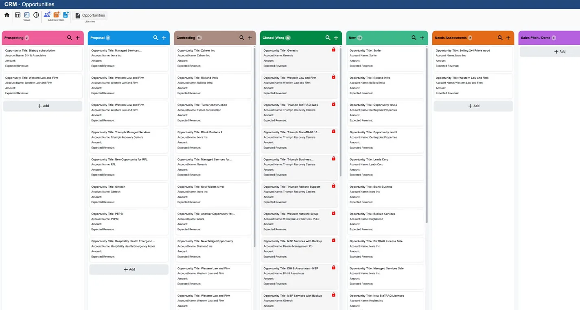The height and width of the screenshot is (310, 580).
Task: Open the pie chart view
Action: 36,15
